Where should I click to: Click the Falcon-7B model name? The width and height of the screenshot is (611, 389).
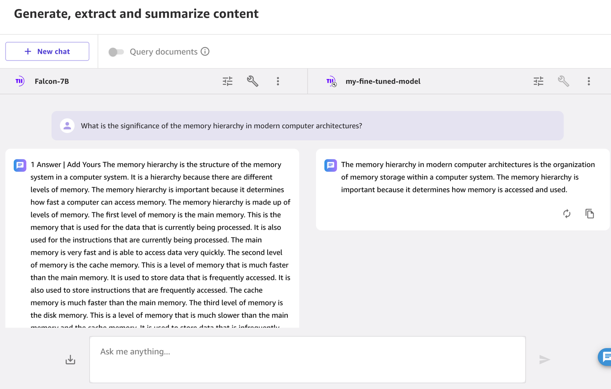click(52, 81)
